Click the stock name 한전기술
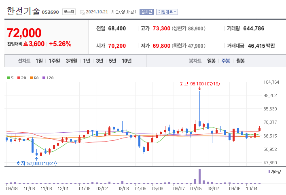The width and height of the screenshot is (286, 195). [23, 11]
